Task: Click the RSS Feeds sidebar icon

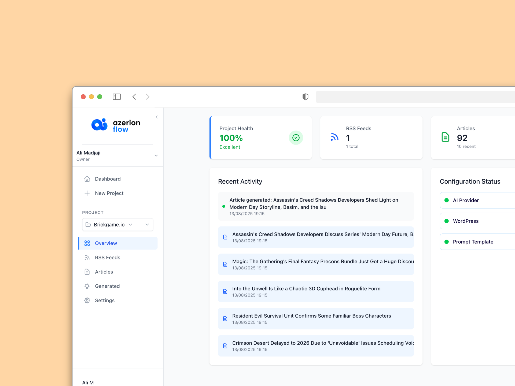Action: pos(87,258)
